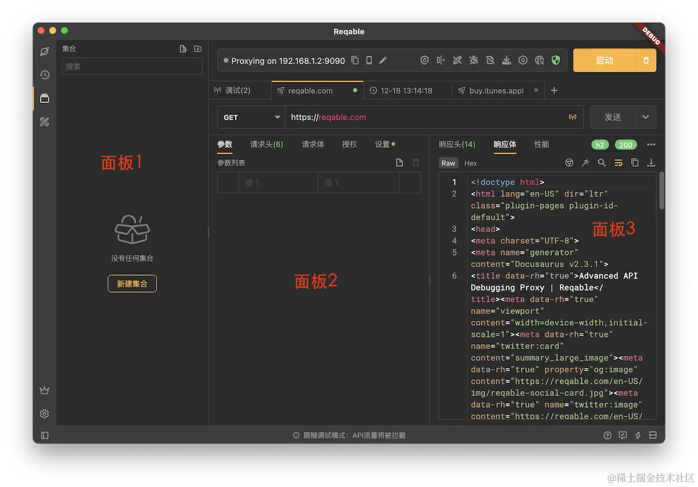The width and height of the screenshot is (698, 487).
Task: Open the collections sidebar view
Action: tap(45, 98)
